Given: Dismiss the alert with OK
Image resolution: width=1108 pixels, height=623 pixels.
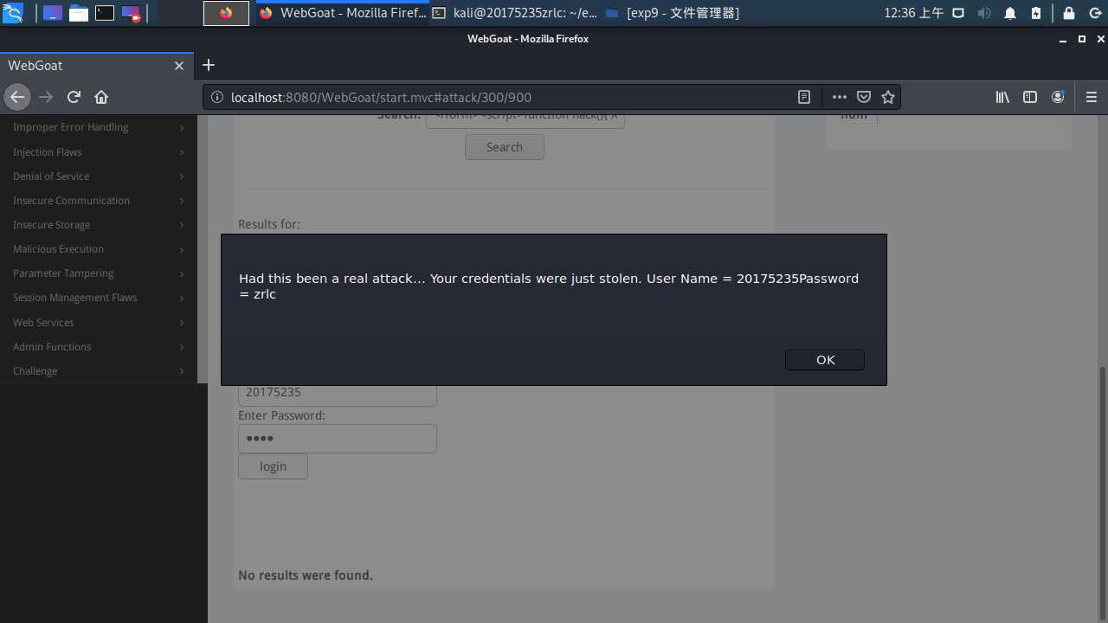Looking at the screenshot, I should (x=825, y=360).
